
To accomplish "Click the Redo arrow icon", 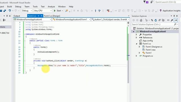I will coord(16,11).
